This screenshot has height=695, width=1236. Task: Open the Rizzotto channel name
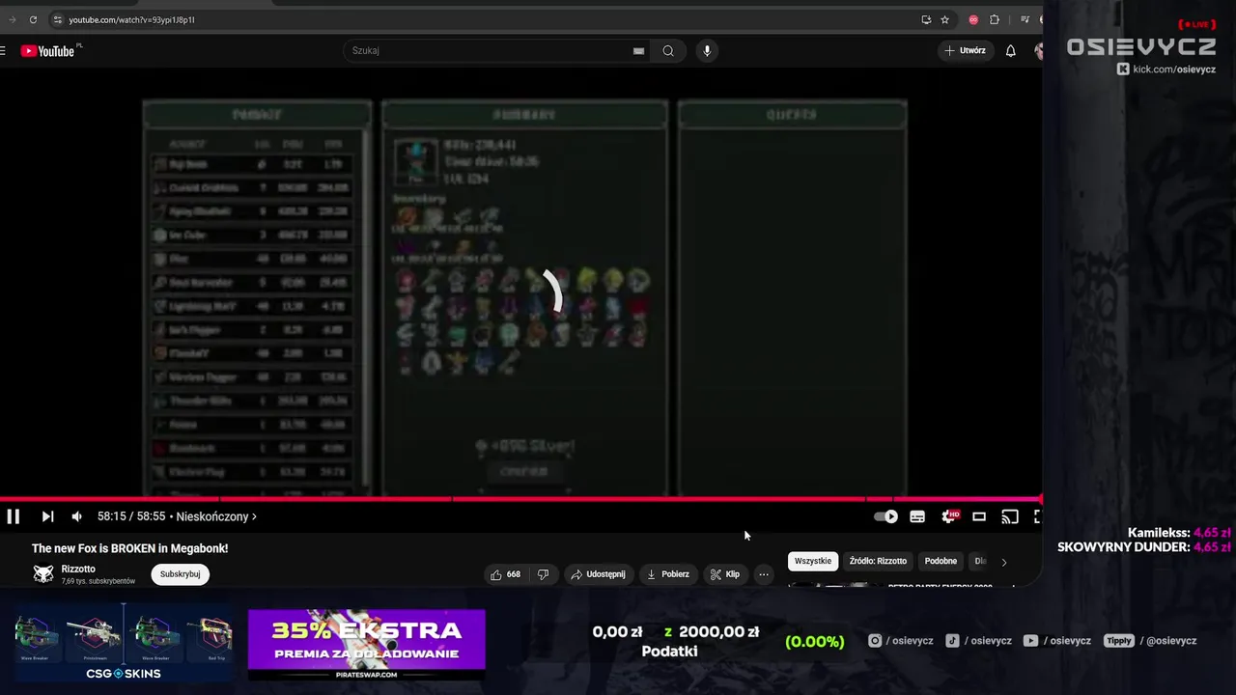78,570
